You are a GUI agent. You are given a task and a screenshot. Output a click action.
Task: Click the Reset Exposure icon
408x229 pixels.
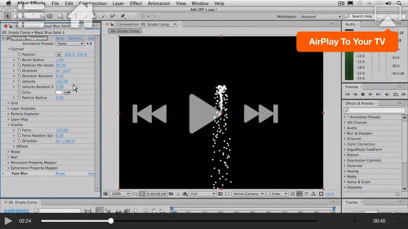321,194
